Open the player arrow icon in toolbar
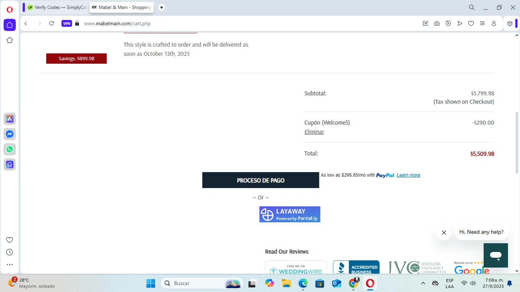 (460, 24)
